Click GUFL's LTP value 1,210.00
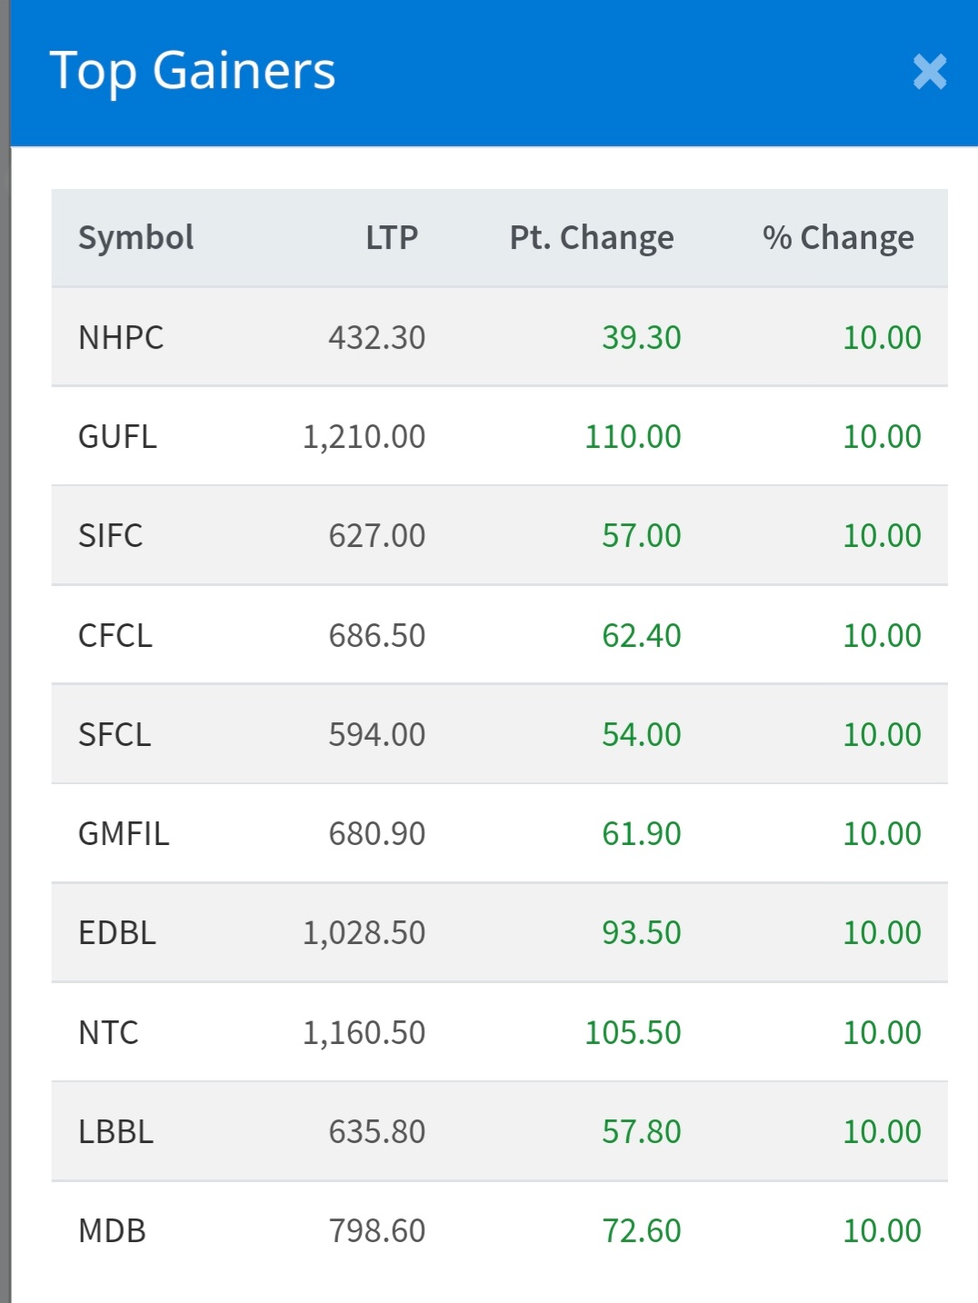The width and height of the screenshot is (978, 1303). (364, 437)
